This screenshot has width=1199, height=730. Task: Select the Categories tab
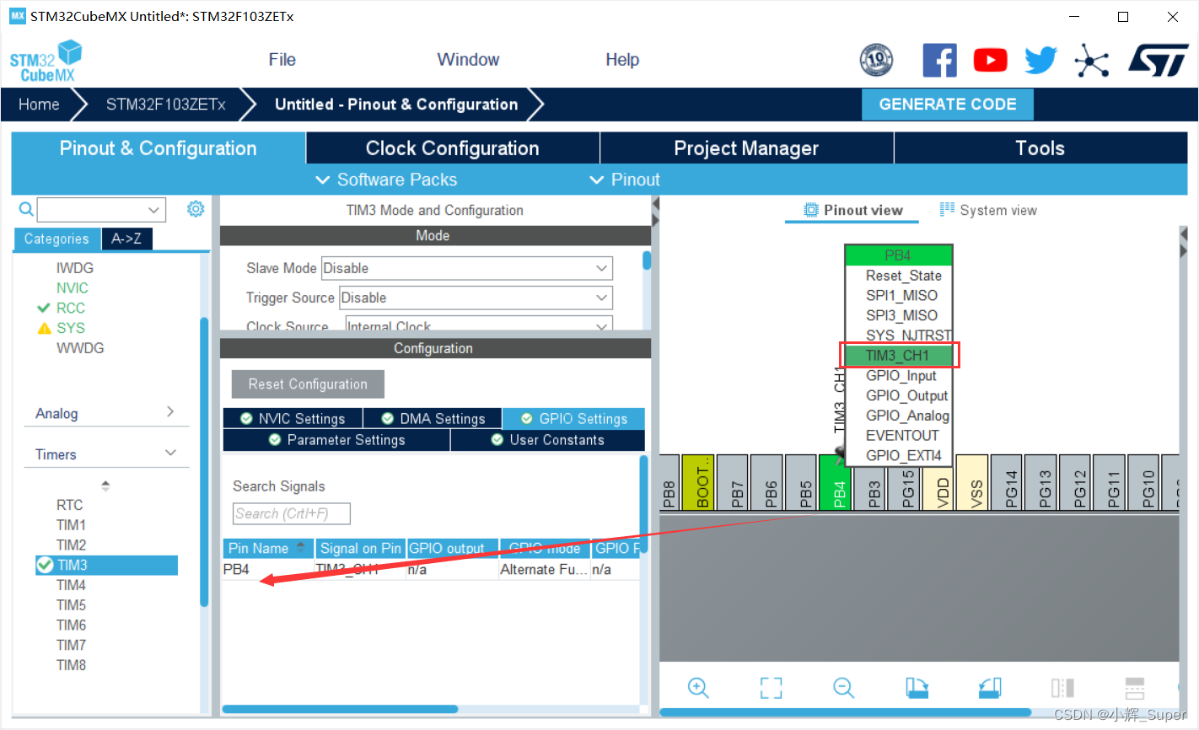[x=56, y=239]
